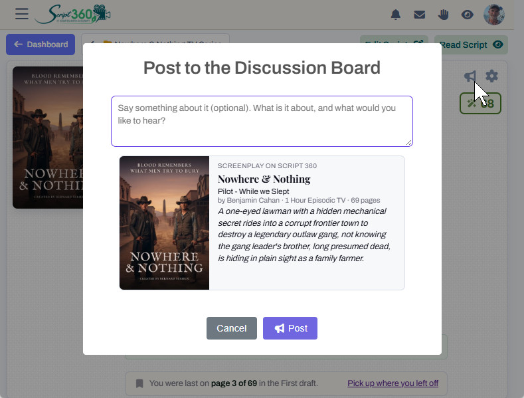This screenshot has height=398, width=524.
Task: Click the background script poster thumbnail
Action: 48,138
